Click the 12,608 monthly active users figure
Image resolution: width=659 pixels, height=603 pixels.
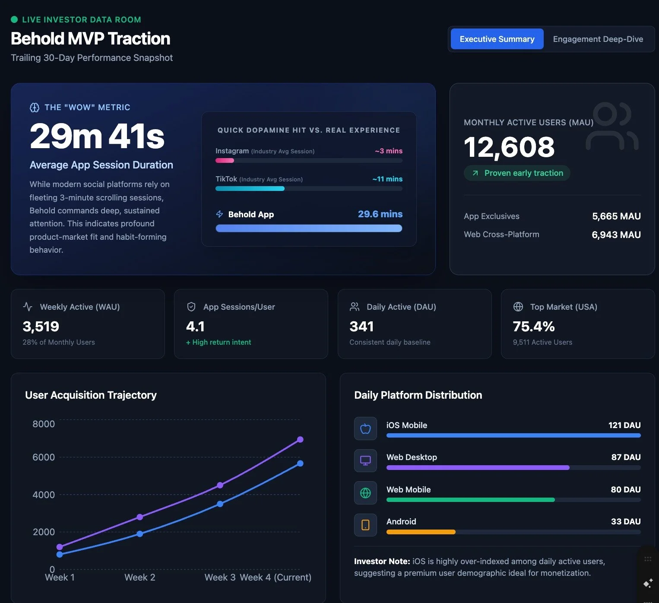509,147
